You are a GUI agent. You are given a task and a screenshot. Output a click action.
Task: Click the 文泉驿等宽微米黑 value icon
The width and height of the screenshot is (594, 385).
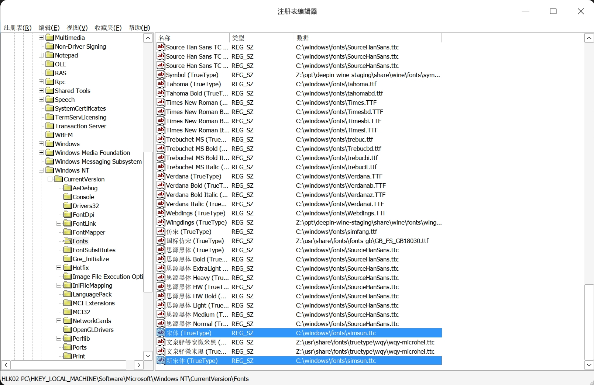point(161,342)
